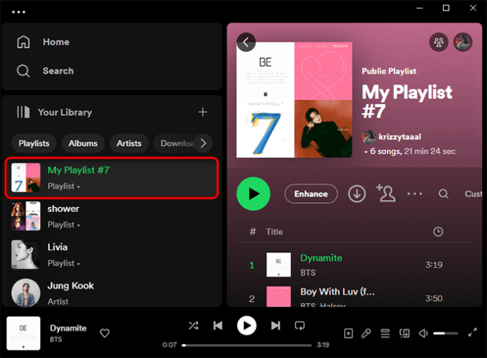This screenshot has height=358, width=487.
Task: Click now-playing album art thumbnail
Action: pyautogui.click(x=23, y=333)
